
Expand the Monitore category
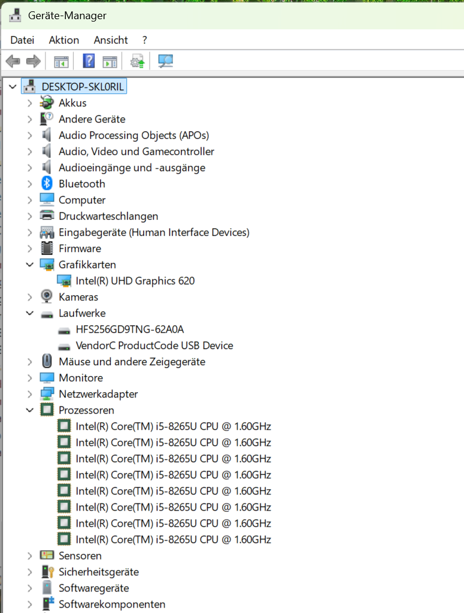pyautogui.click(x=30, y=378)
